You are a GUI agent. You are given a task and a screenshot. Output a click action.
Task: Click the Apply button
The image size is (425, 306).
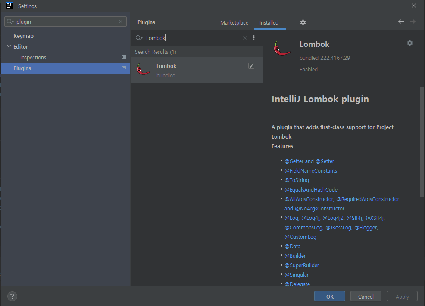click(x=402, y=296)
